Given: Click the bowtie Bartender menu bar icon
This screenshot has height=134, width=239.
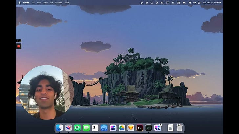Looking at the screenshot, I should [x=195, y=3].
